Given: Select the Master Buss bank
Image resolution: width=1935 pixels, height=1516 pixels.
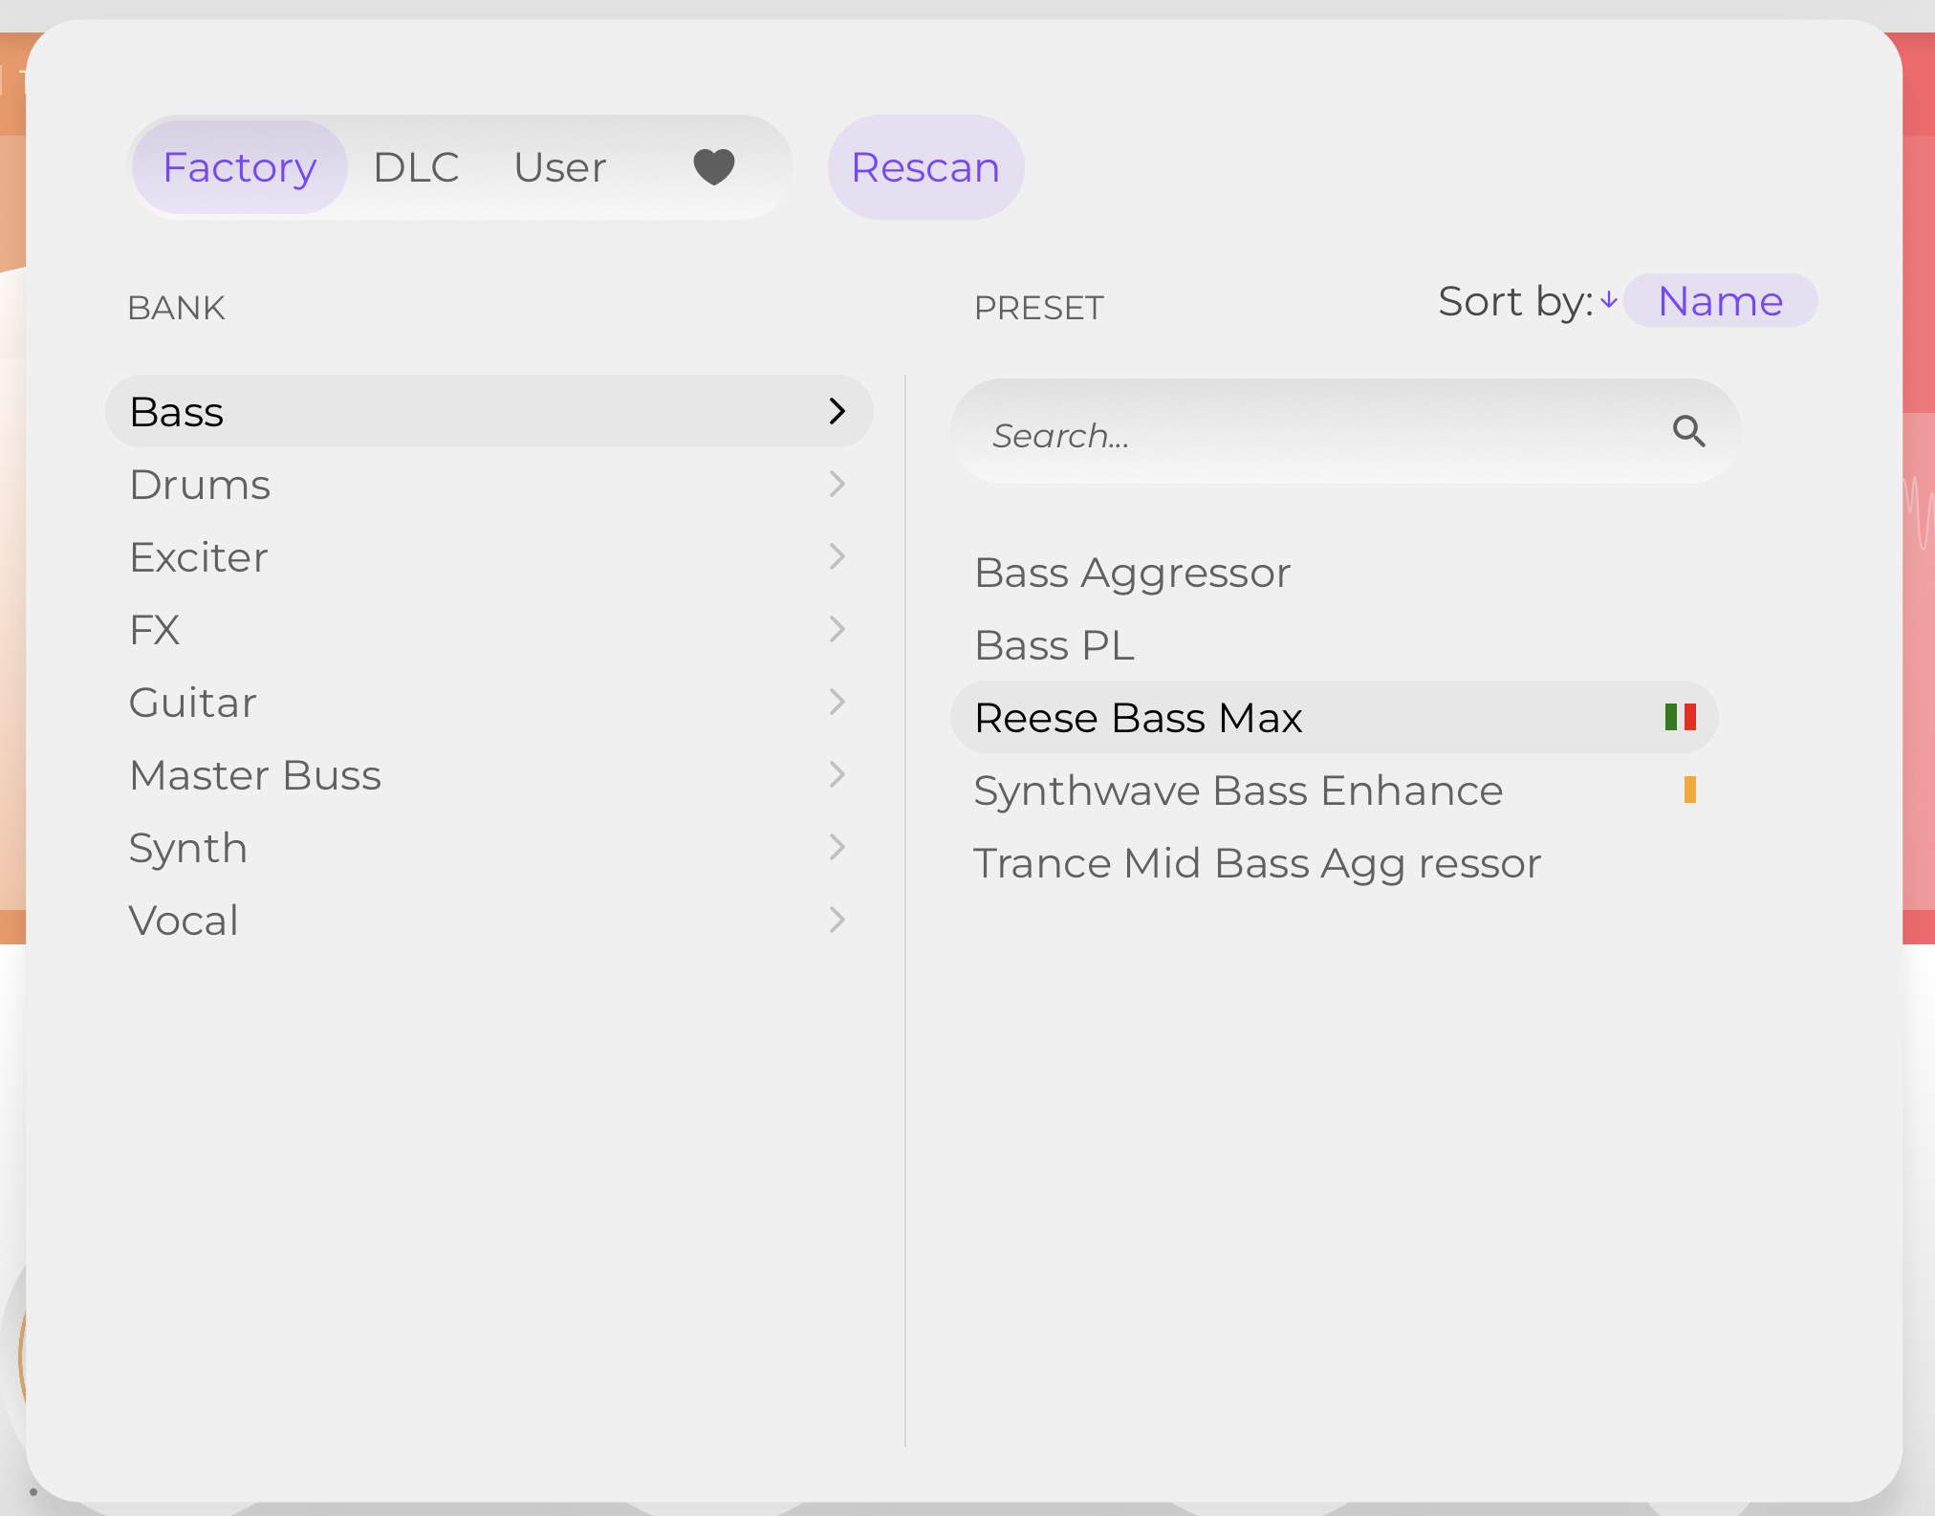Looking at the screenshot, I should click(489, 774).
